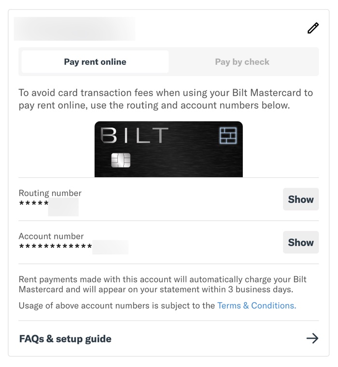The width and height of the screenshot is (338, 367).
Task: Click the blurred title at the card top
Action: pos(74,29)
